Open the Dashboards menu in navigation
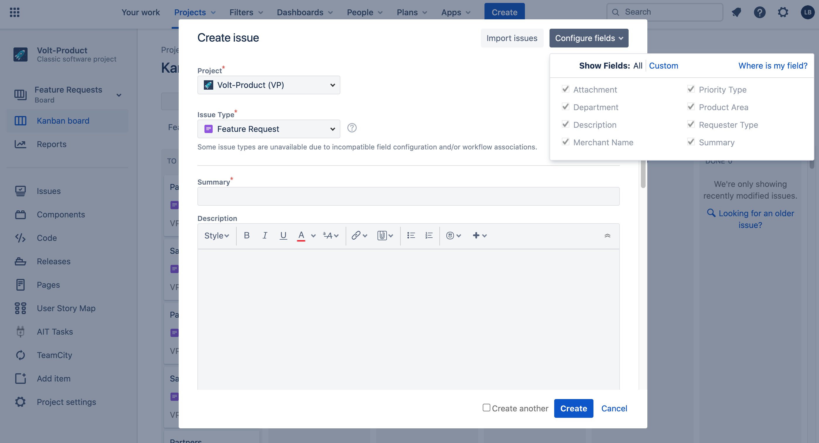 point(305,12)
